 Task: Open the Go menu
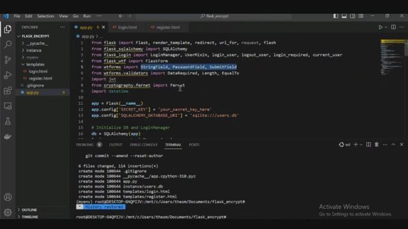(x=75, y=16)
